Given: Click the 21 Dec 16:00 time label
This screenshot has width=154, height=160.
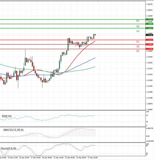Looking at the screenshot, I should point(59,157).
